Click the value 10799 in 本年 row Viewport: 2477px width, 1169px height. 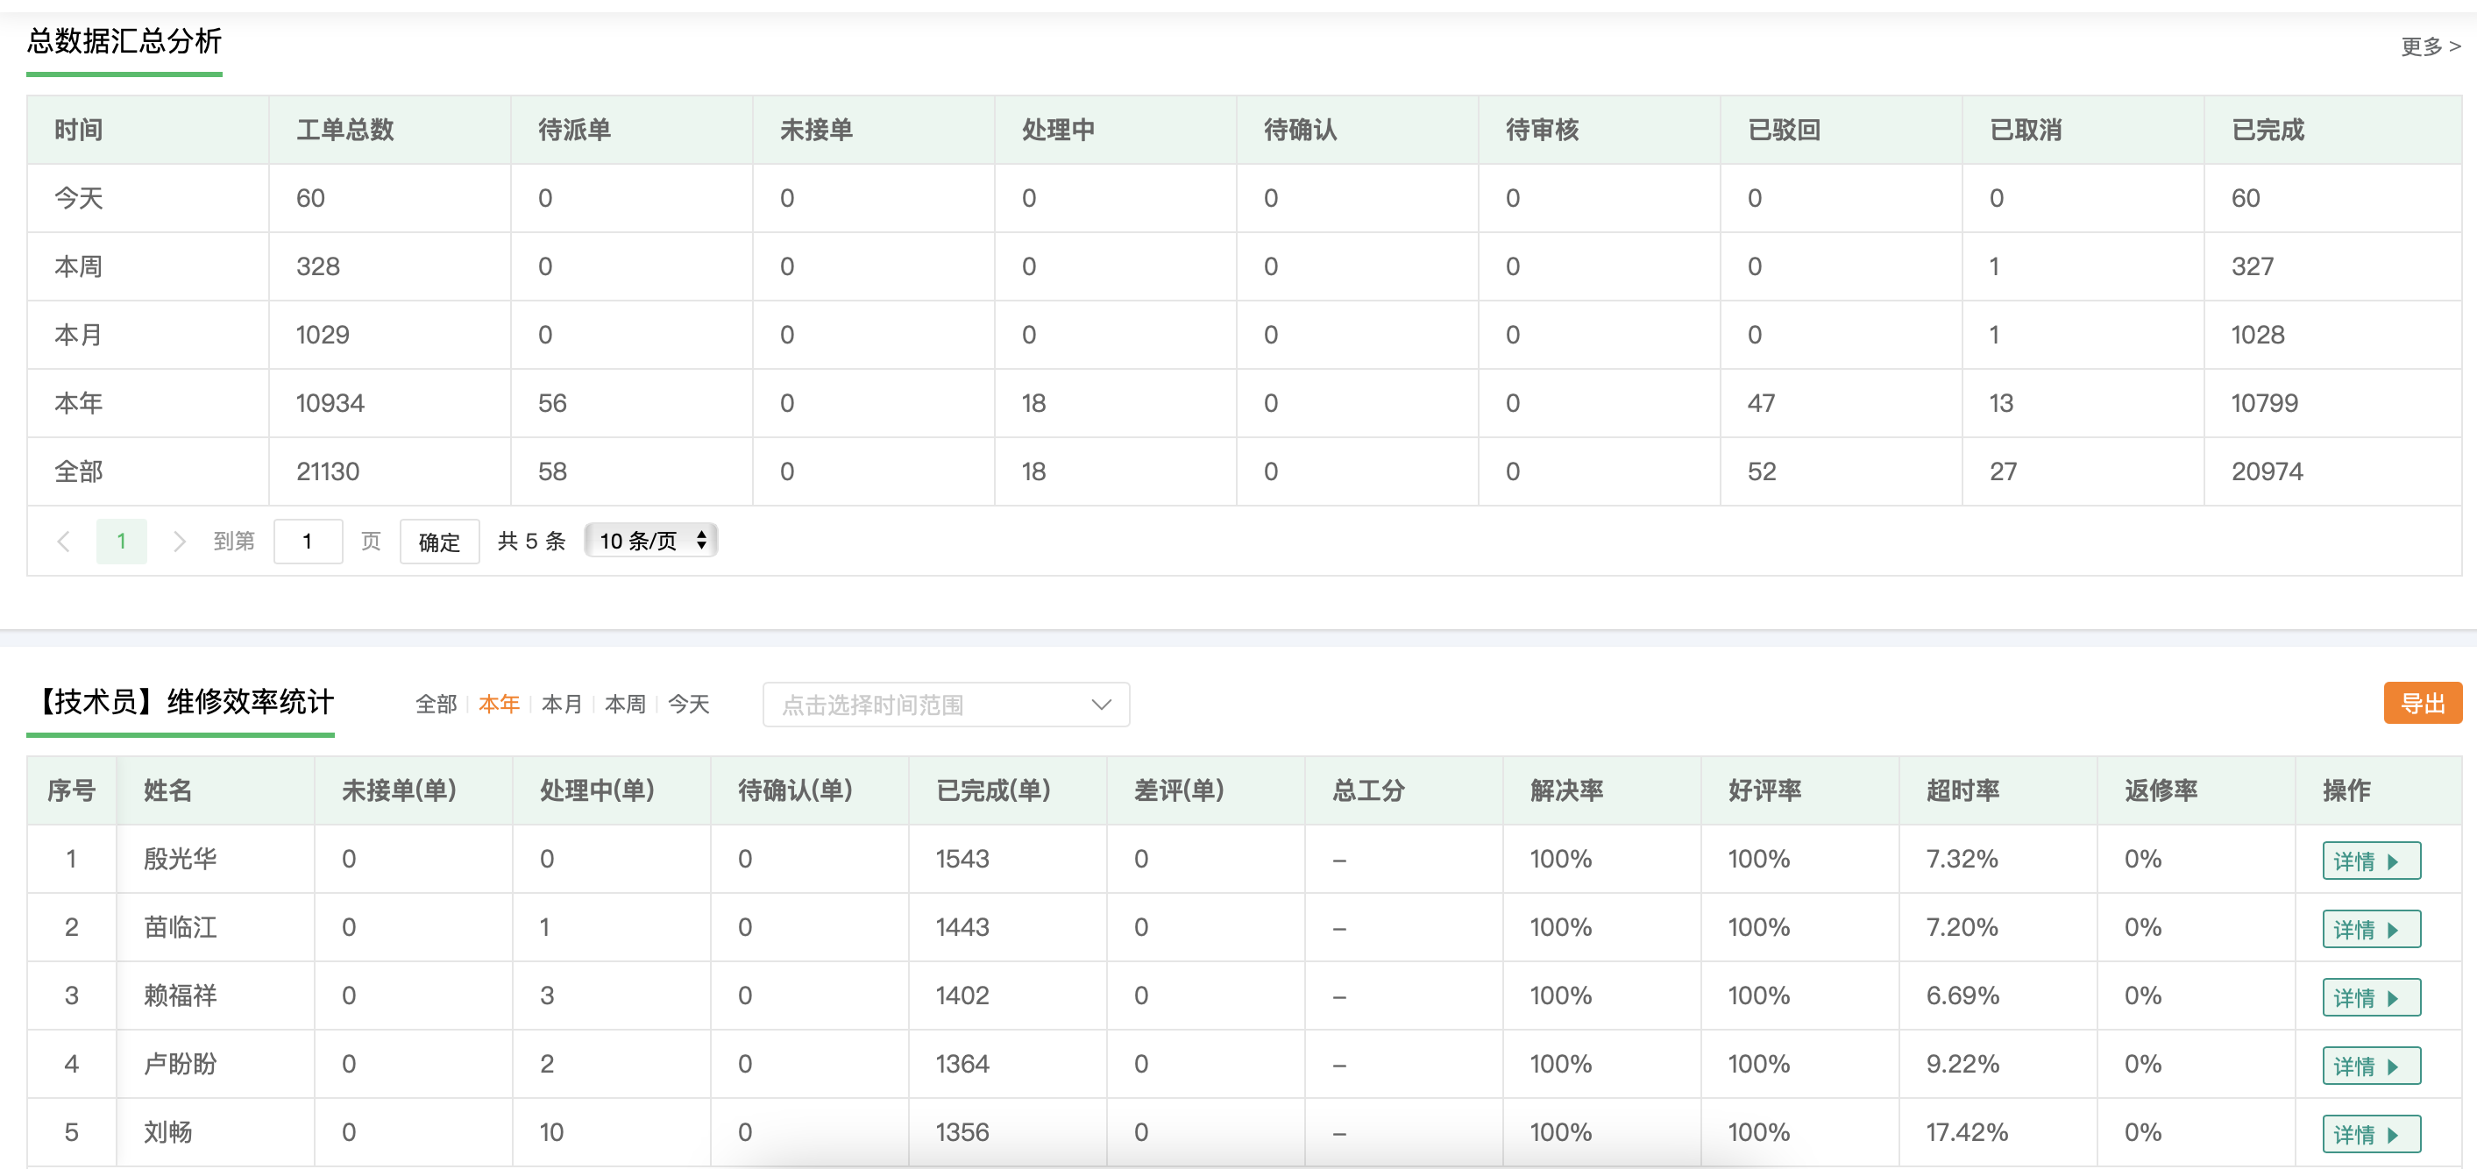pyautogui.click(x=2265, y=403)
